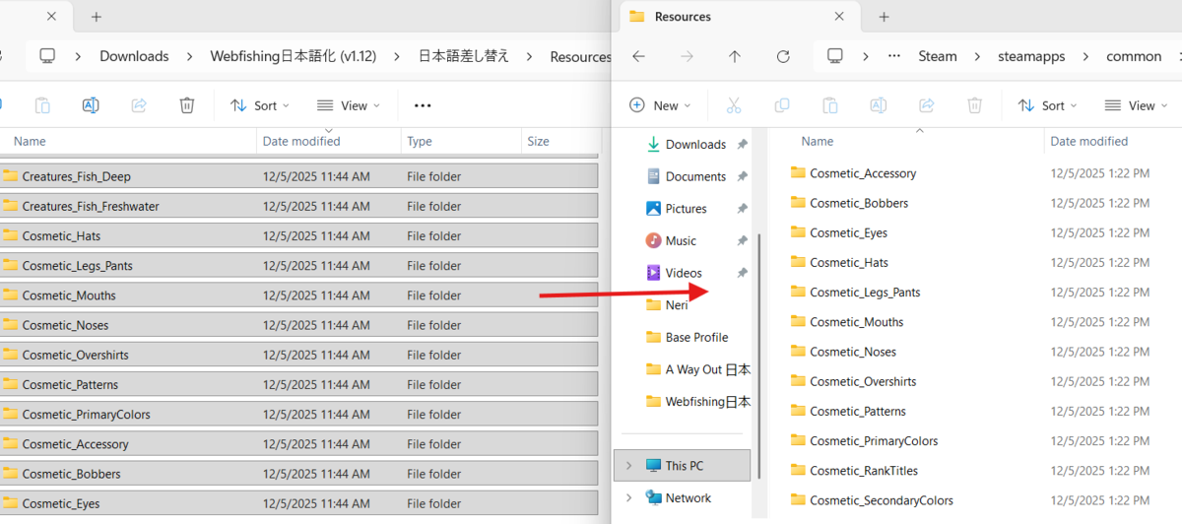Click Downloads breadcrumb in left window
The height and width of the screenshot is (524, 1182).
pos(134,56)
